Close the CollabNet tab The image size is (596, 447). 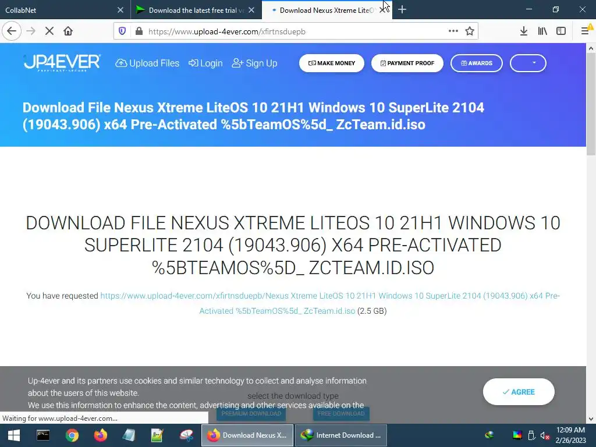(x=120, y=10)
